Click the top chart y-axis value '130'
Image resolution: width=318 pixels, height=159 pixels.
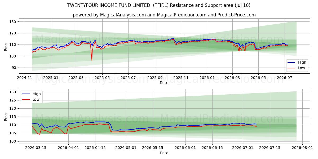point(13,22)
